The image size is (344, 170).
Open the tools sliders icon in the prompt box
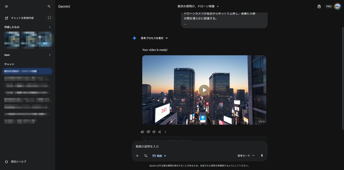pos(146,156)
